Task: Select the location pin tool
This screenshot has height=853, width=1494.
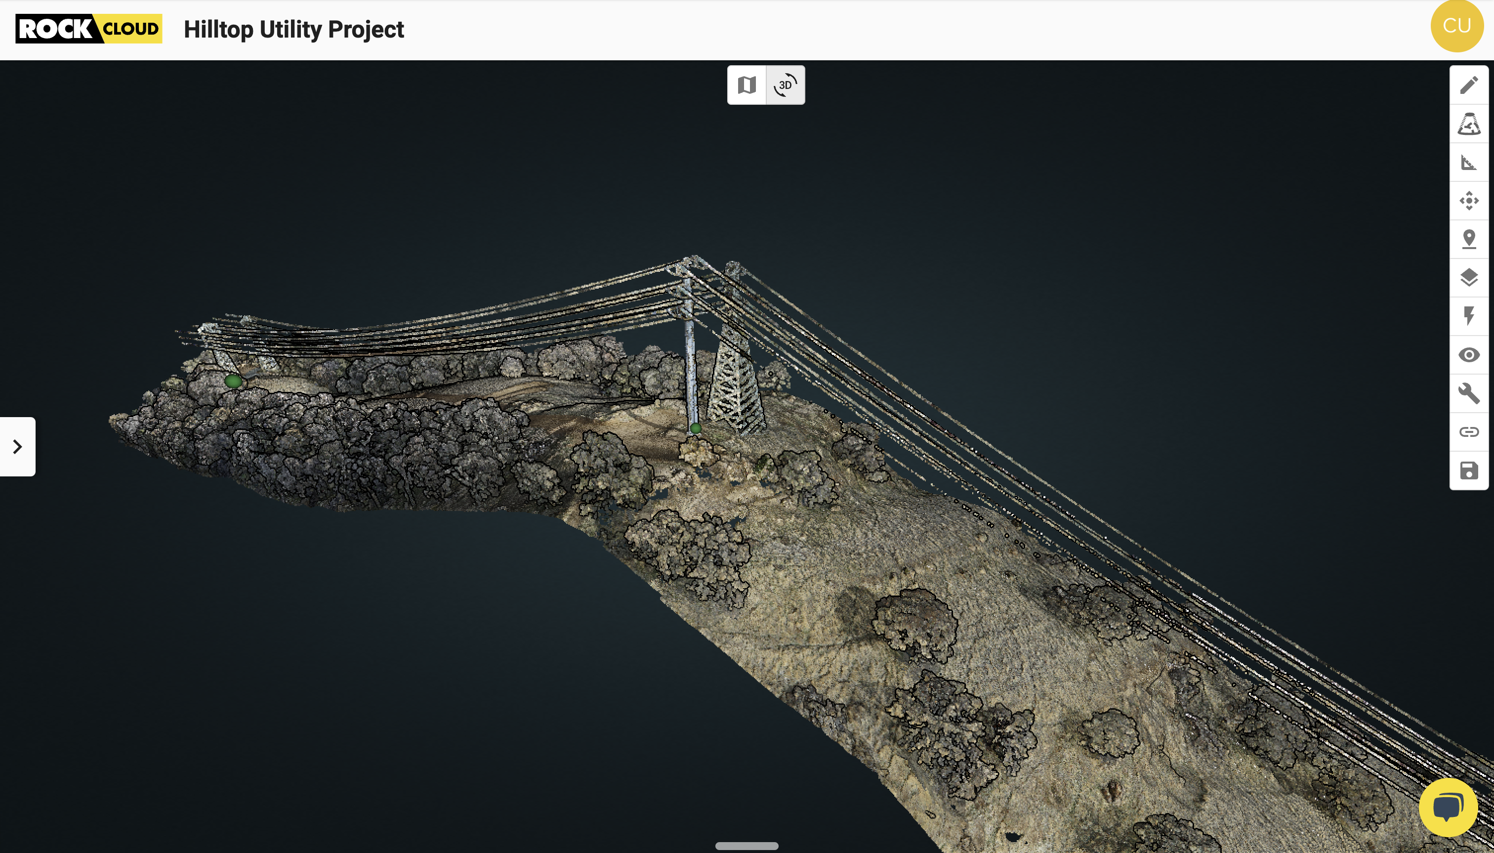Action: click(x=1469, y=240)
